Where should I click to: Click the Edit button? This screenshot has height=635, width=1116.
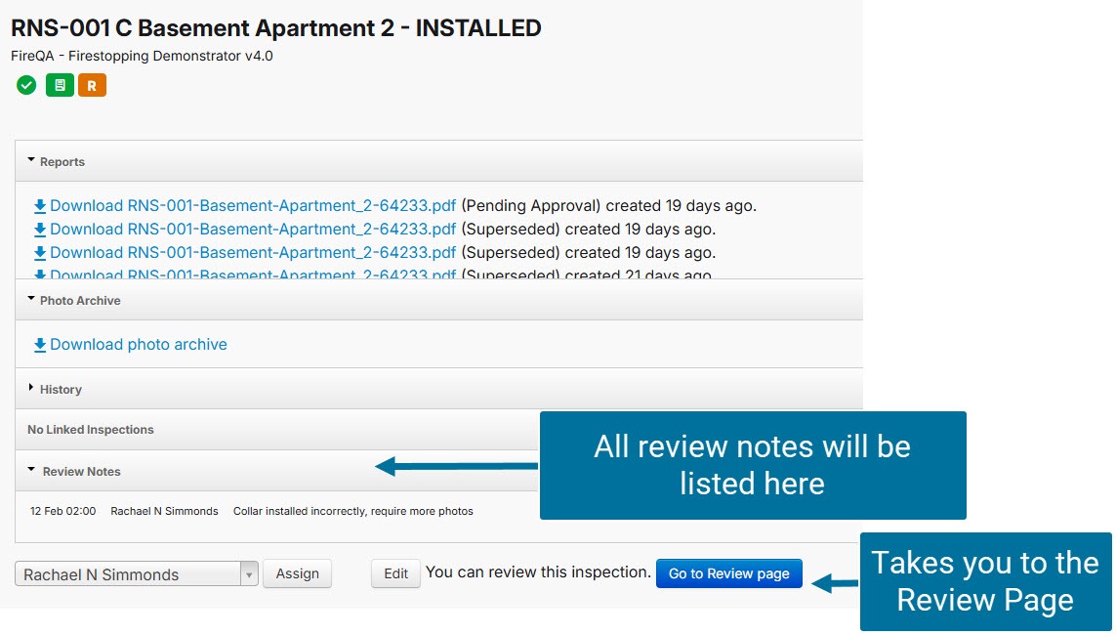[395, 574]
